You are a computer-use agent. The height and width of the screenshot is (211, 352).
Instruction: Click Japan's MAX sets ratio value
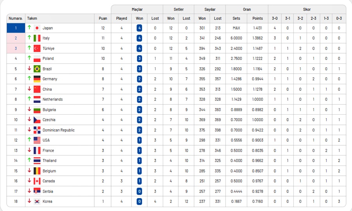(236, 28)
